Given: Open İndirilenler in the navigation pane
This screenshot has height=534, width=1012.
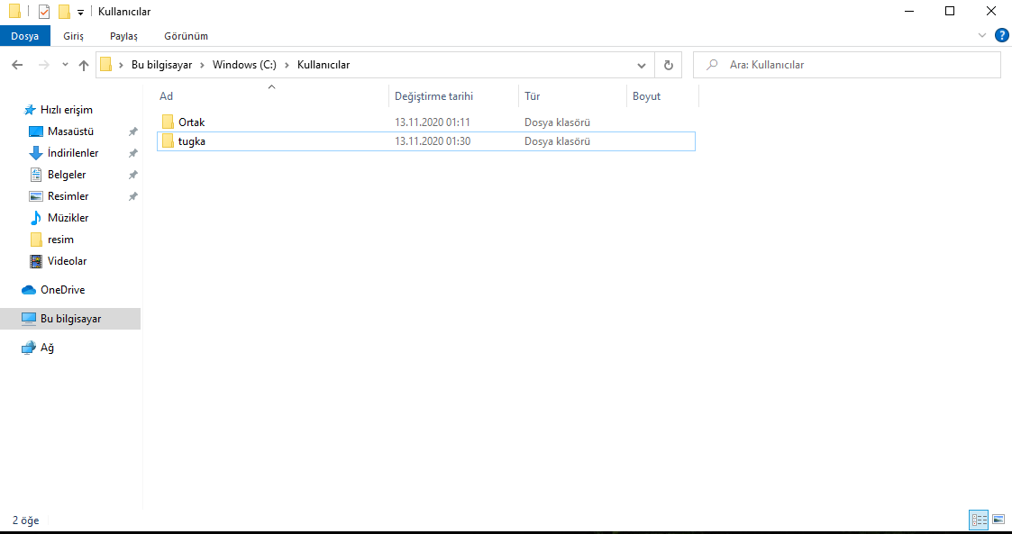Looking at the screenshot, I should click(x=73, y=153).
